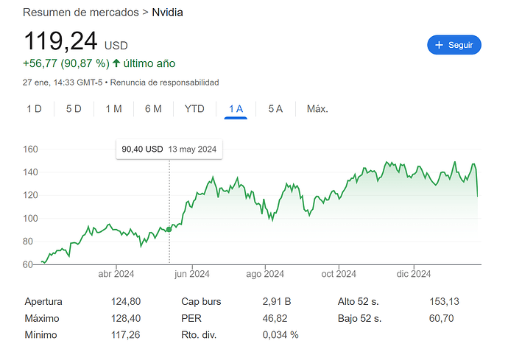Click the Alto 52 s. value 153,13
Viewport: 508px width, 352px height.
[443, 301]
